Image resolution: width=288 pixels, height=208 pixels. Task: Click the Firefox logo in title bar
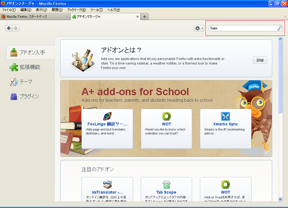click(3, 3)
